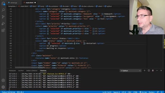Click unsaved dot on main.html tab
This screenshot has width=165, height=93.
tap(35, 3)
